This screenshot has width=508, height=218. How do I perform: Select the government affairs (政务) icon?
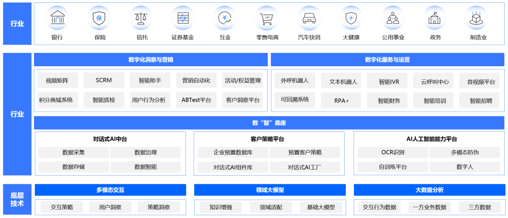point(435,18)
